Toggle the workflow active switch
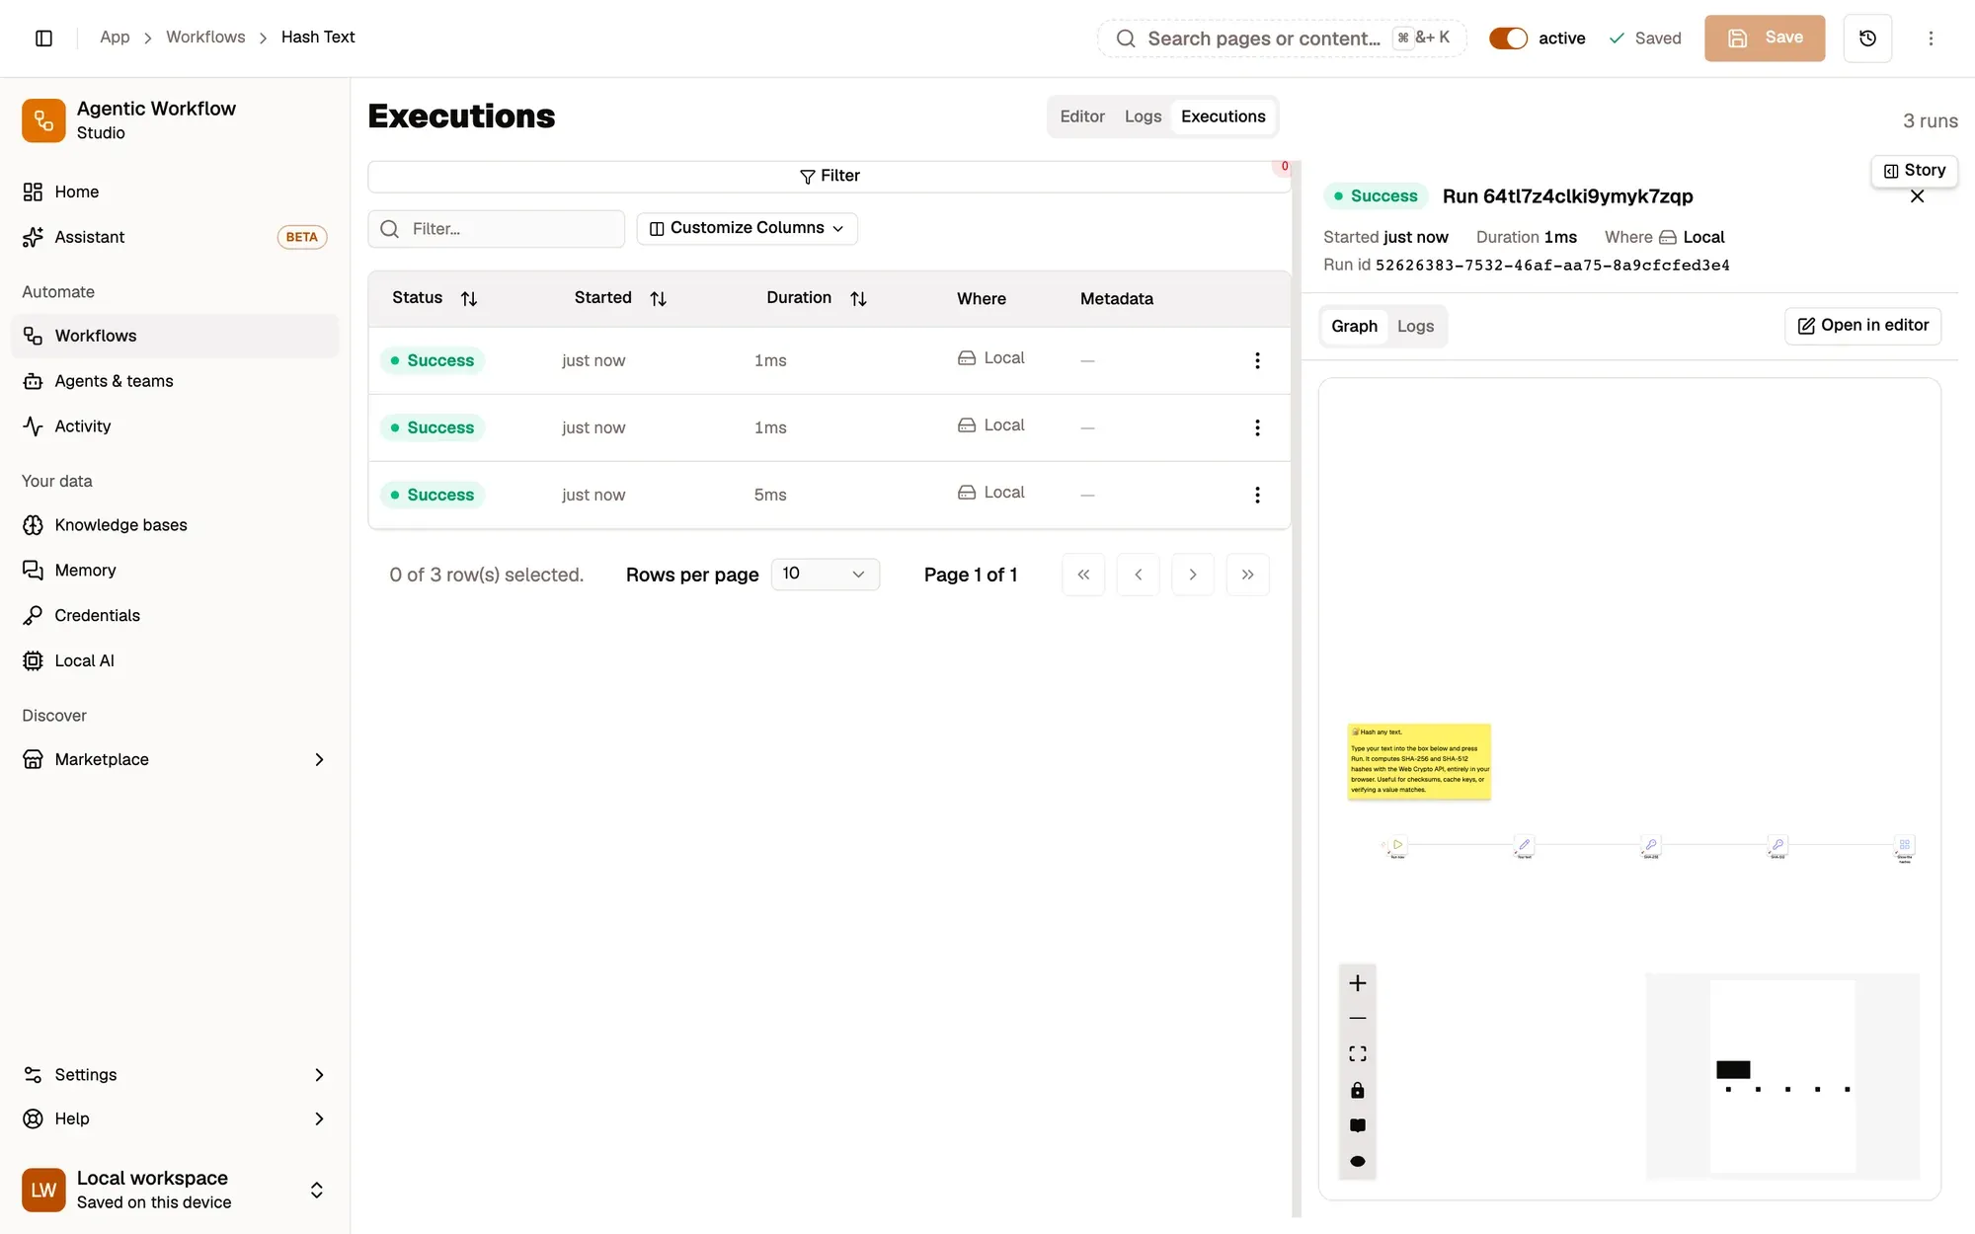The width and height of the screenshot is (1975, 1234). 1508,38
